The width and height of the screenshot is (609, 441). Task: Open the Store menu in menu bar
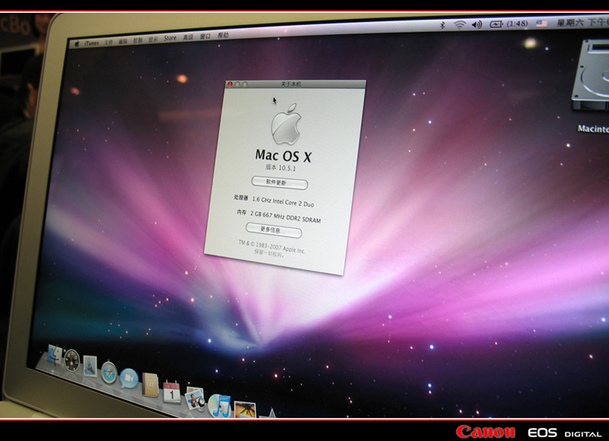170,37
